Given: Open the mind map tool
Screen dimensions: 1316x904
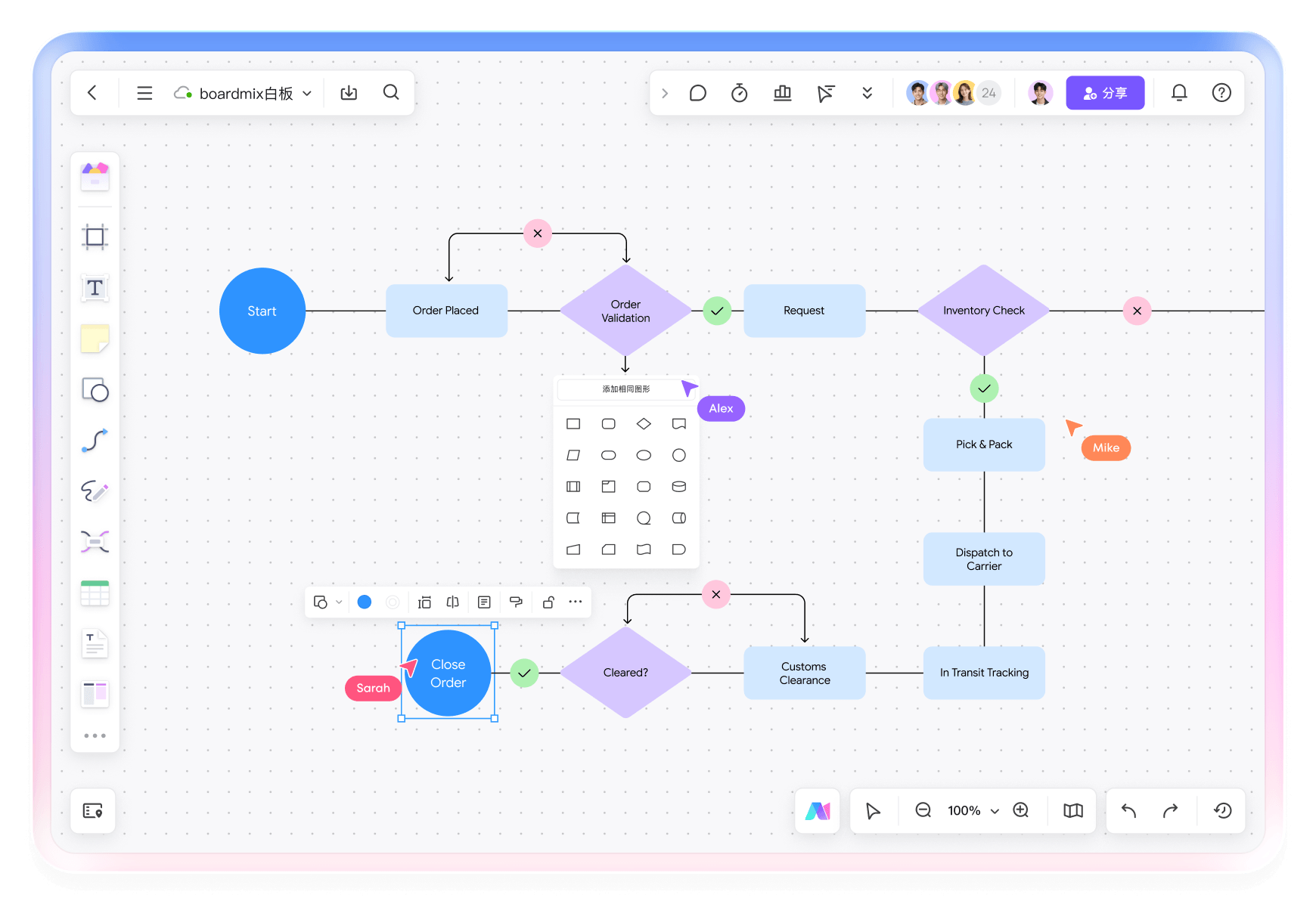Looking at the screenshot, I should 95,541.
